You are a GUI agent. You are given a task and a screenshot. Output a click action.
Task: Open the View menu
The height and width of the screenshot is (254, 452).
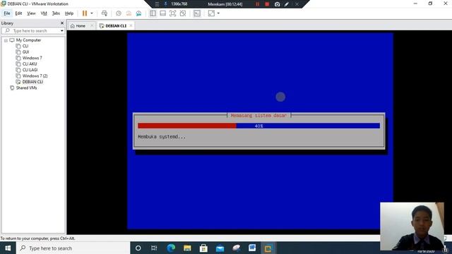(31, 13)
